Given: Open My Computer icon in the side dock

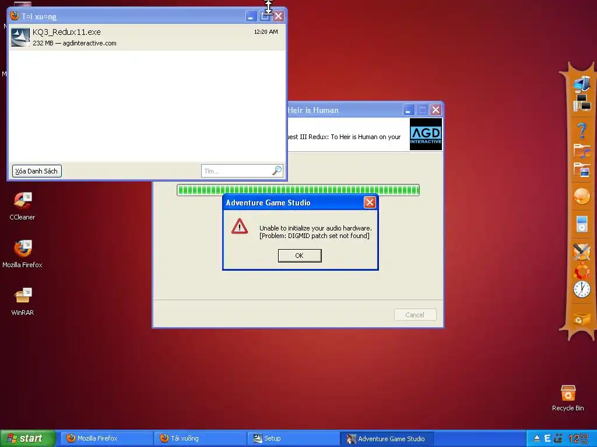Looking at the screenshot, I should point(582,84).
